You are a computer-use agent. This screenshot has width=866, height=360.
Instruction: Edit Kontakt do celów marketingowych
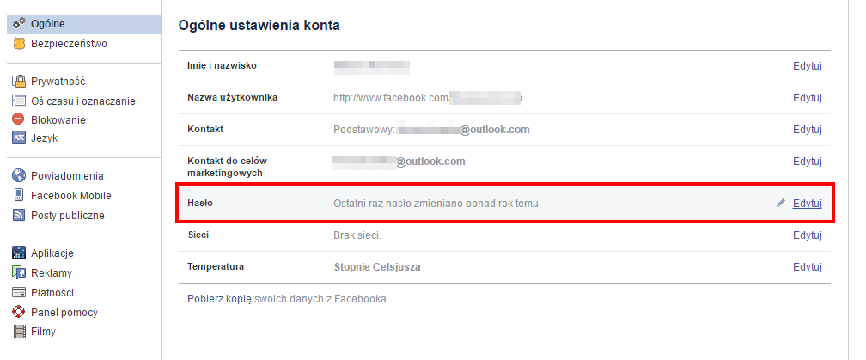point(808,162)
